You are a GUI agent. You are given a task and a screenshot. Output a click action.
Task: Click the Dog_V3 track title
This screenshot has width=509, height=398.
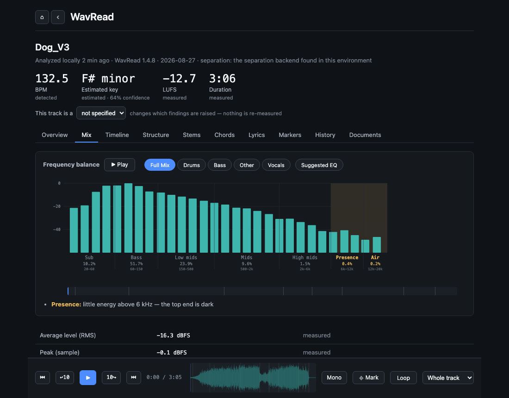tap(52, 47)
